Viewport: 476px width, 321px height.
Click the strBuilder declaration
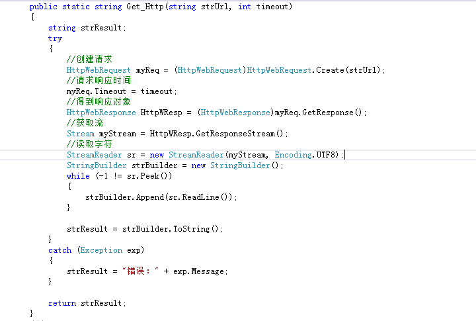[154, 165]
